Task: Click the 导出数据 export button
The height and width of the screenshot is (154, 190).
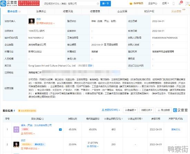Action: (164, 110)
